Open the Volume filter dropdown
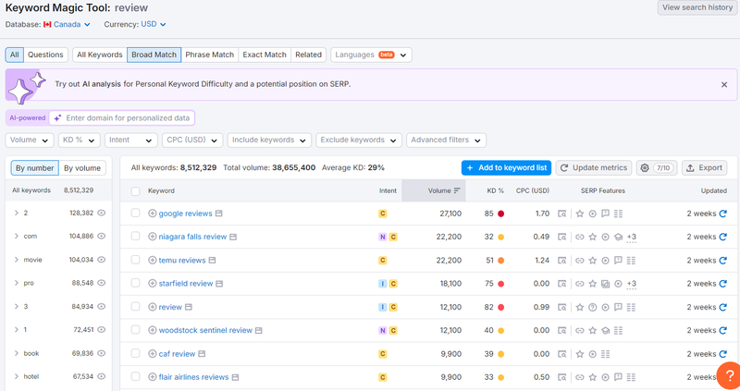This screenshot has width=740, height=391. pyautogui.click(x=30, y=141)
